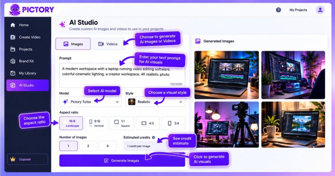
Task: Open My Library in the sidebar
Action: pos(27,73)
